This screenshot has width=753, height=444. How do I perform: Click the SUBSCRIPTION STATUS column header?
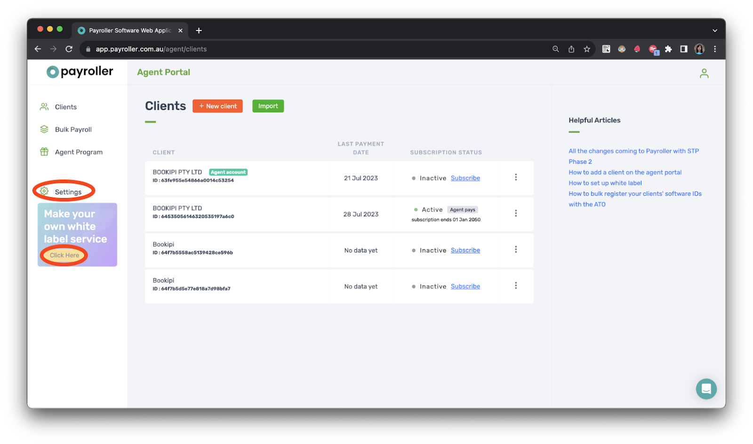(x=446, y=153)
